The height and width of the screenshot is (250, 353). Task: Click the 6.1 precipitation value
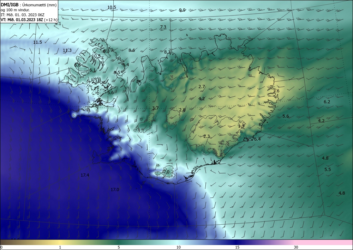tap(92, 70)
